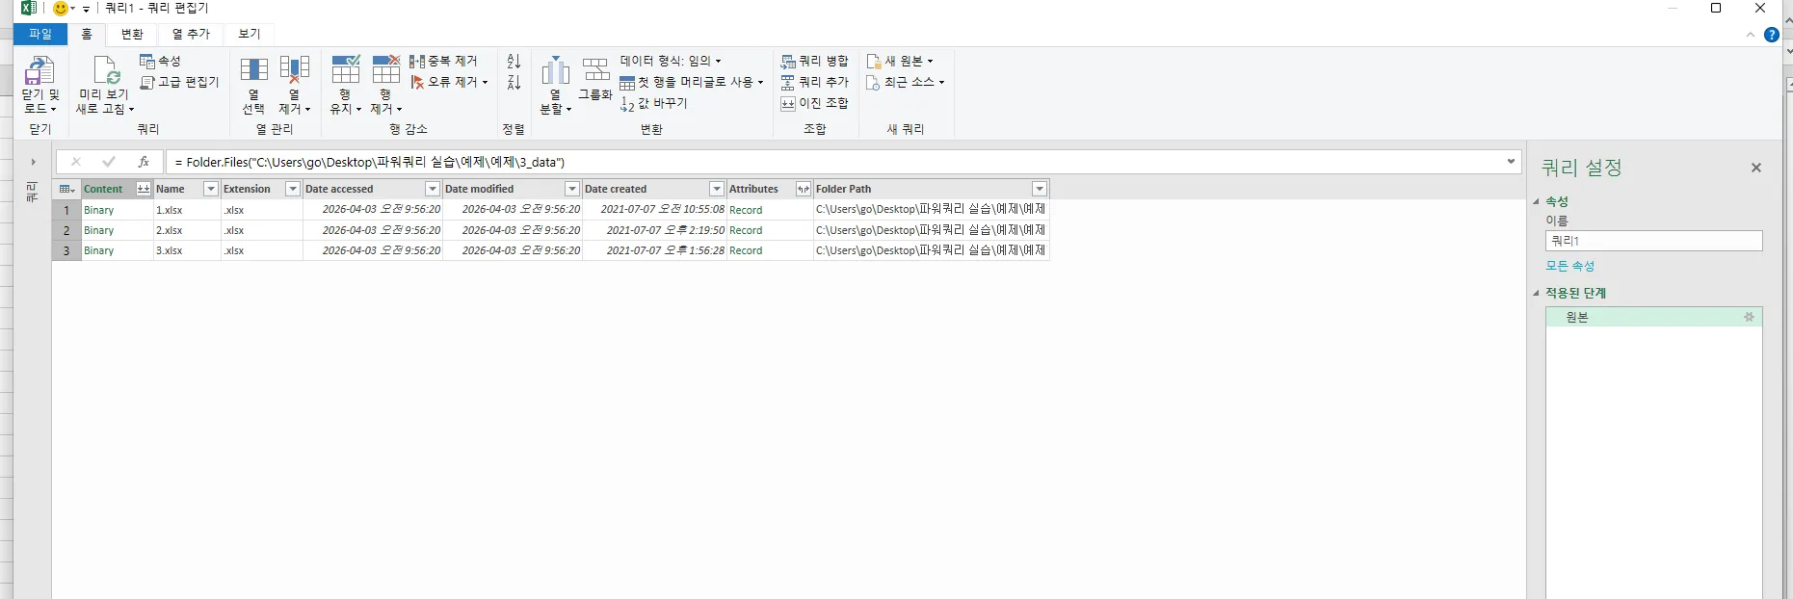Open the Date created column filter dropdown
The width and height of the screenshot is (1793, 599).
(x=717, y=189)
